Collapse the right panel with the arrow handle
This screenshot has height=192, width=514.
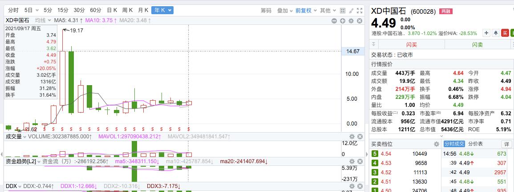(x=367, y=154)
